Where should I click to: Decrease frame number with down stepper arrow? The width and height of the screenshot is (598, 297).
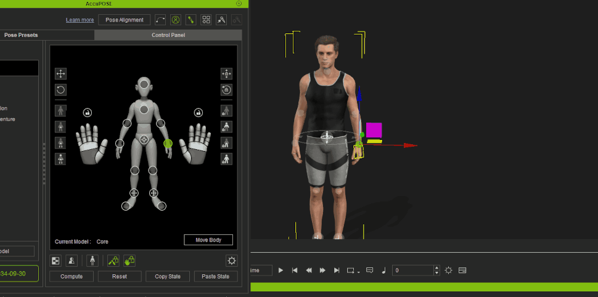(x=437, y=273)
